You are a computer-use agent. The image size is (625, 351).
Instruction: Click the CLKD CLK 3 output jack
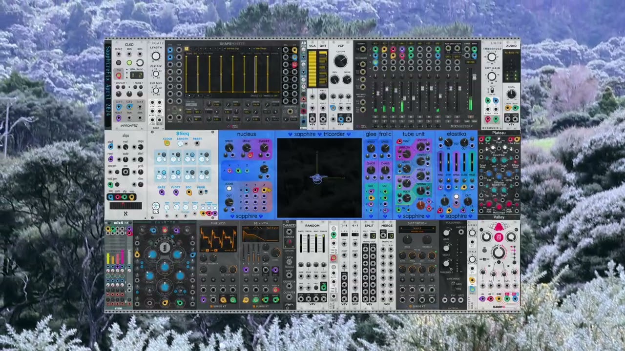click(x=140, y=107)
